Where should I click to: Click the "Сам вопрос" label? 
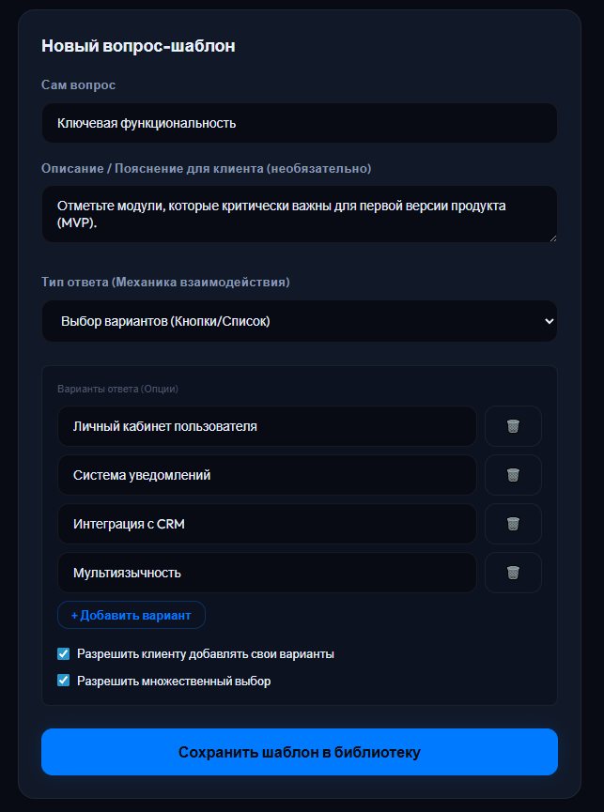point(78,84)
